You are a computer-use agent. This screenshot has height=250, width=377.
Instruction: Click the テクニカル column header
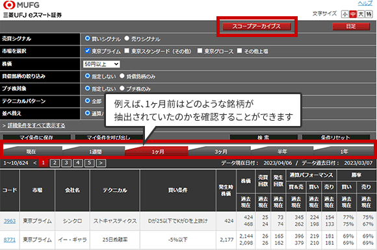pos(115,190)
